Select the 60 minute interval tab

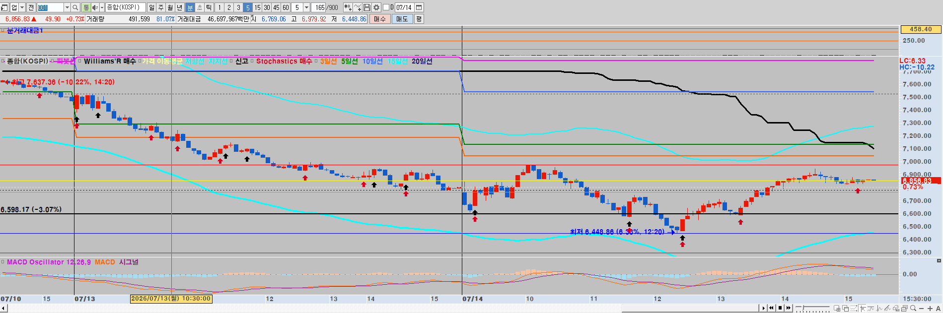click(x=286, y=7)
